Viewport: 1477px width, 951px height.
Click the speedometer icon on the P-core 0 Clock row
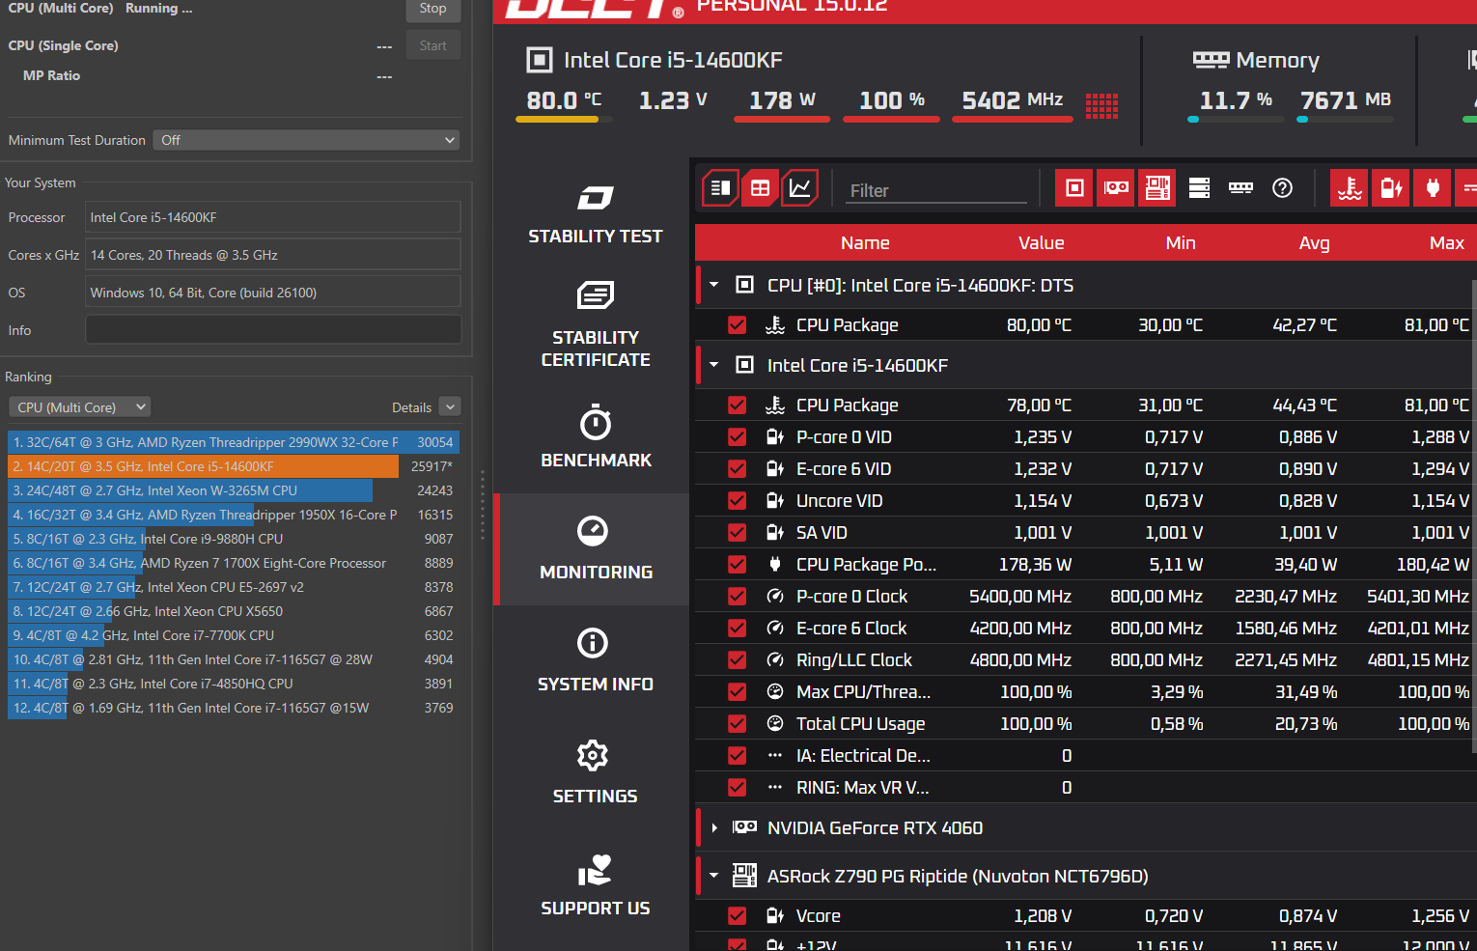[x=774, y=597]
